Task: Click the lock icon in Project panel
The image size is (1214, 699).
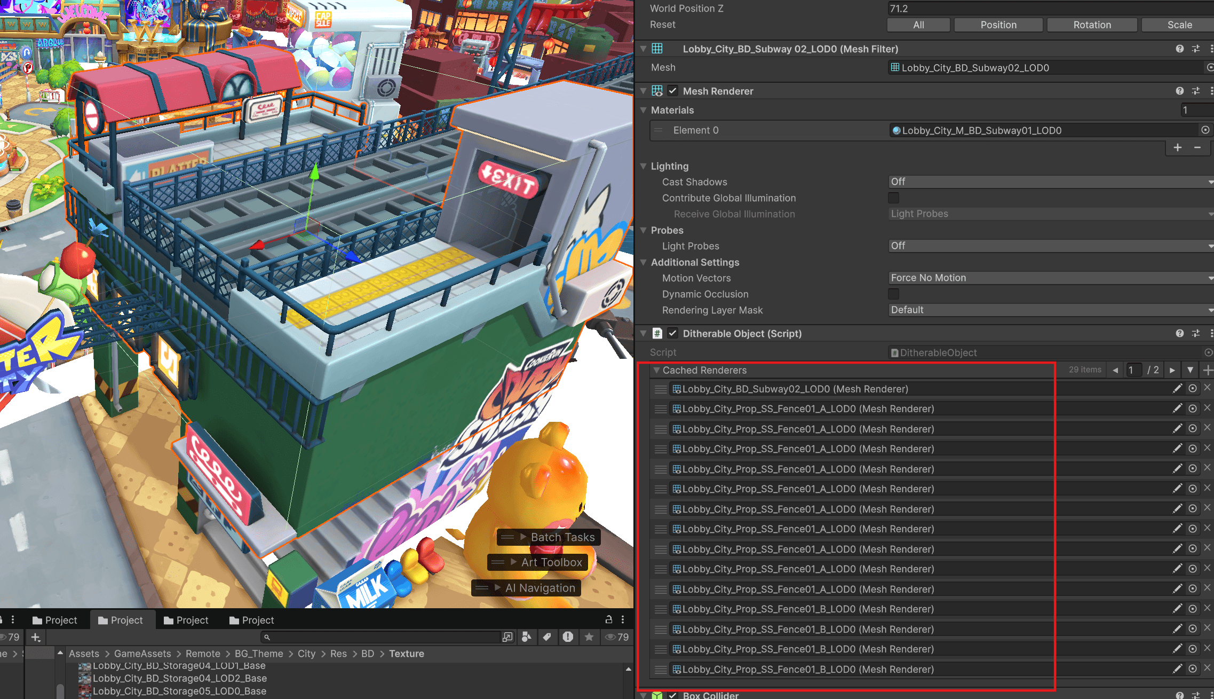Action: [x=608, y=619]
